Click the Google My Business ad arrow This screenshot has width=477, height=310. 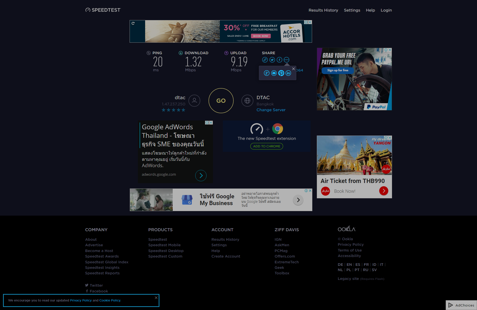[298, 200]
